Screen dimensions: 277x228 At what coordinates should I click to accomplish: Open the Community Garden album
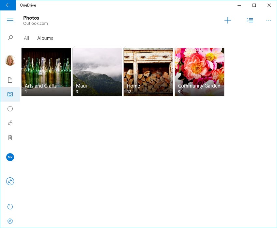(x=199, y=72)
